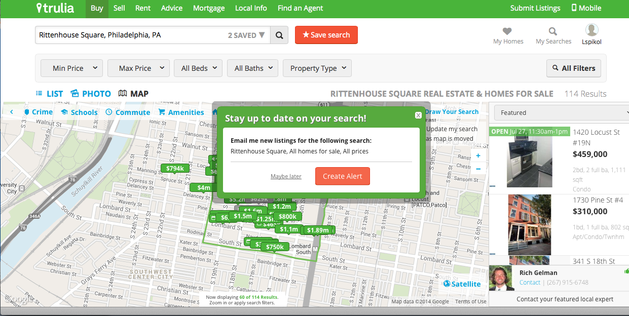The height and width of the screenshot is (316, 629).
Task: Click the Save search button
Action: 326,35
